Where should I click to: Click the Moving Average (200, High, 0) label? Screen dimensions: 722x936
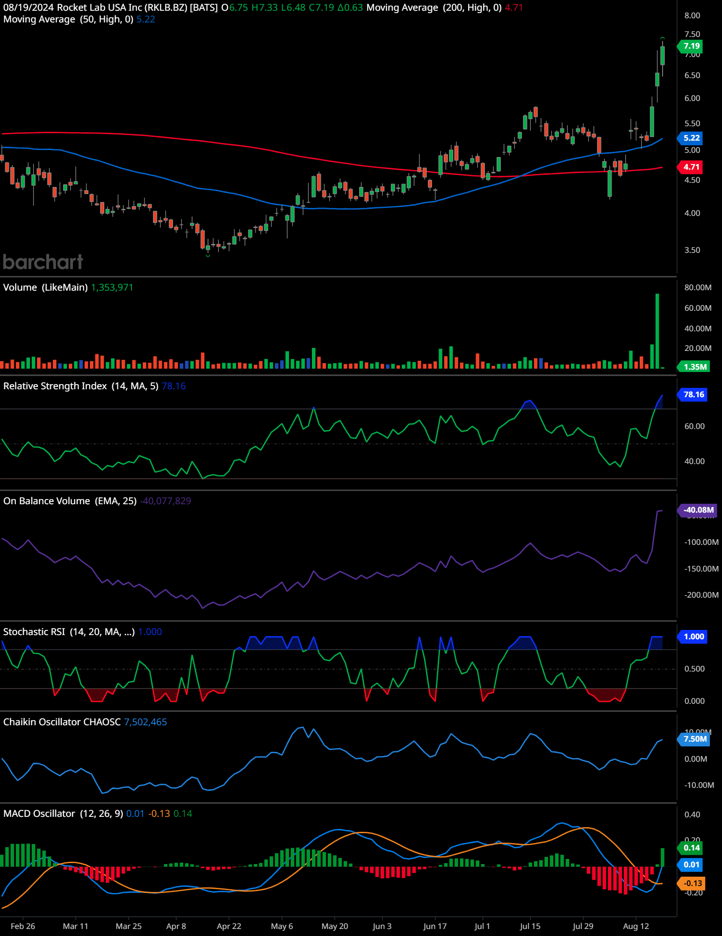point(434,7)
